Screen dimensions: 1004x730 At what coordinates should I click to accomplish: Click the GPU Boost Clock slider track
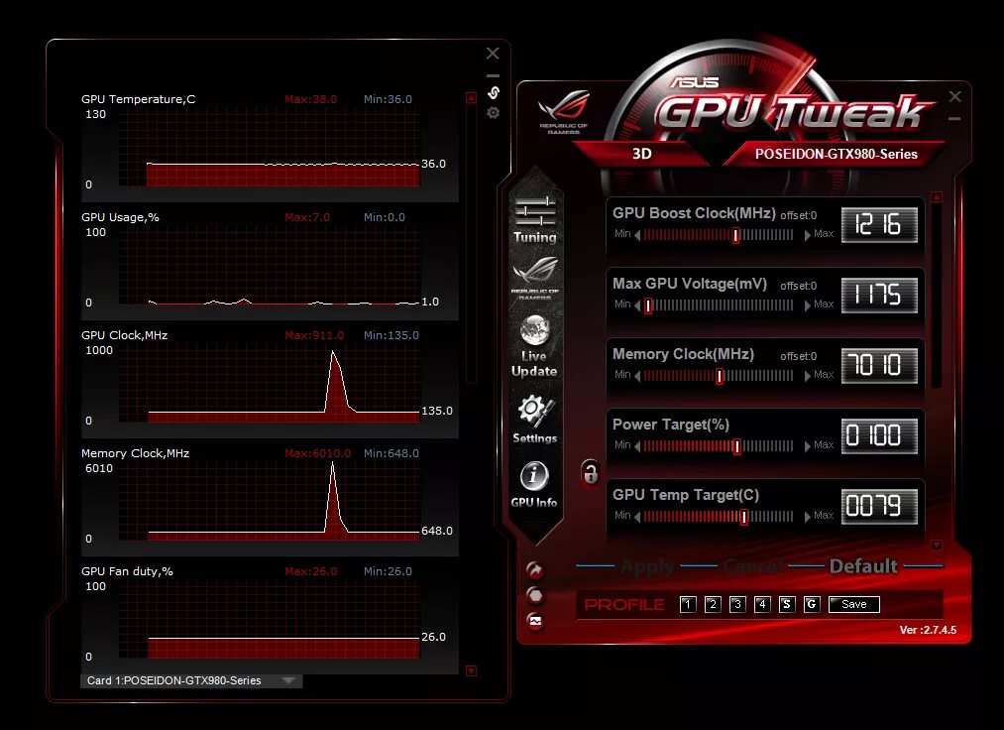point(719,235)
